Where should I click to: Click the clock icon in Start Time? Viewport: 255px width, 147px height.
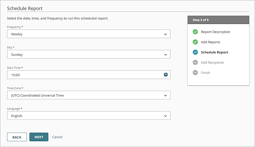(165, 75)
